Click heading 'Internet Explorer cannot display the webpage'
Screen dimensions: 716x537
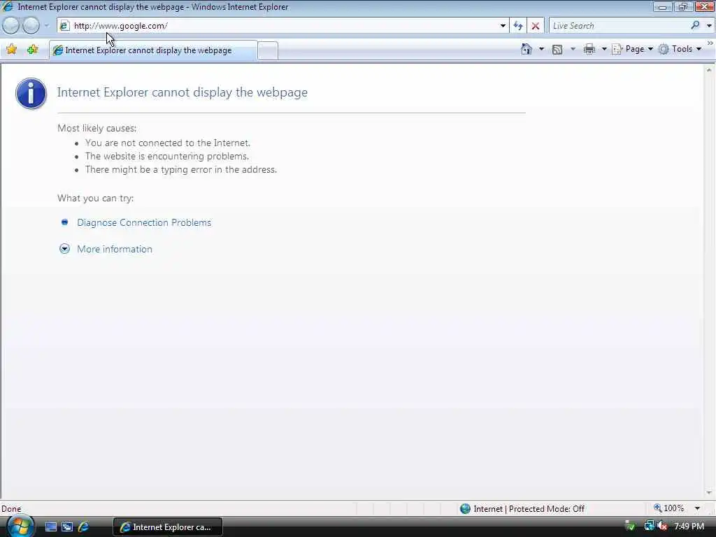(x=182, y=92)
